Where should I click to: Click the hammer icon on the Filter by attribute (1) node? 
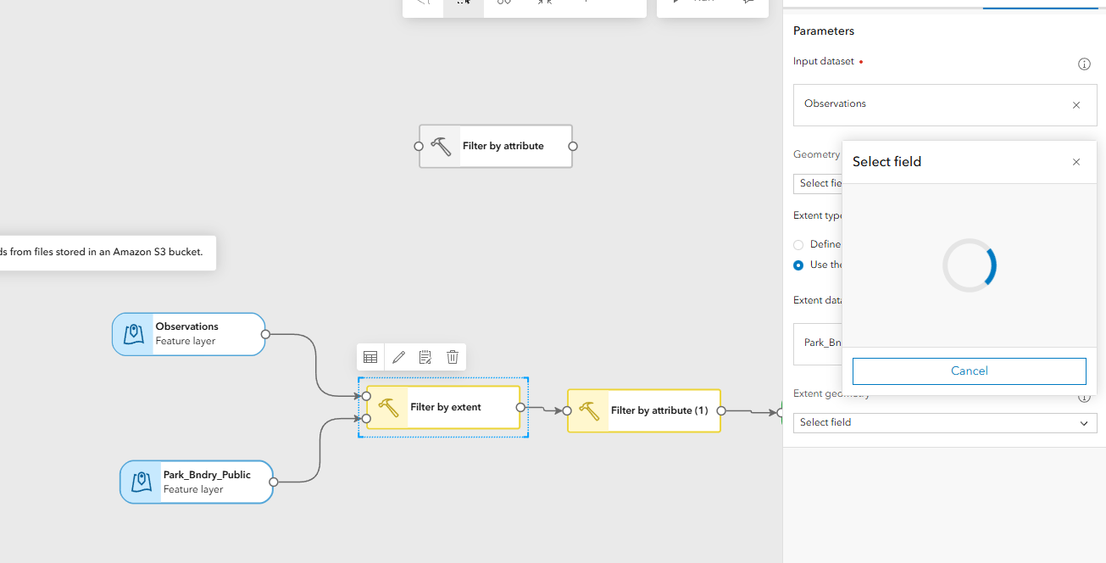point(589,410)
